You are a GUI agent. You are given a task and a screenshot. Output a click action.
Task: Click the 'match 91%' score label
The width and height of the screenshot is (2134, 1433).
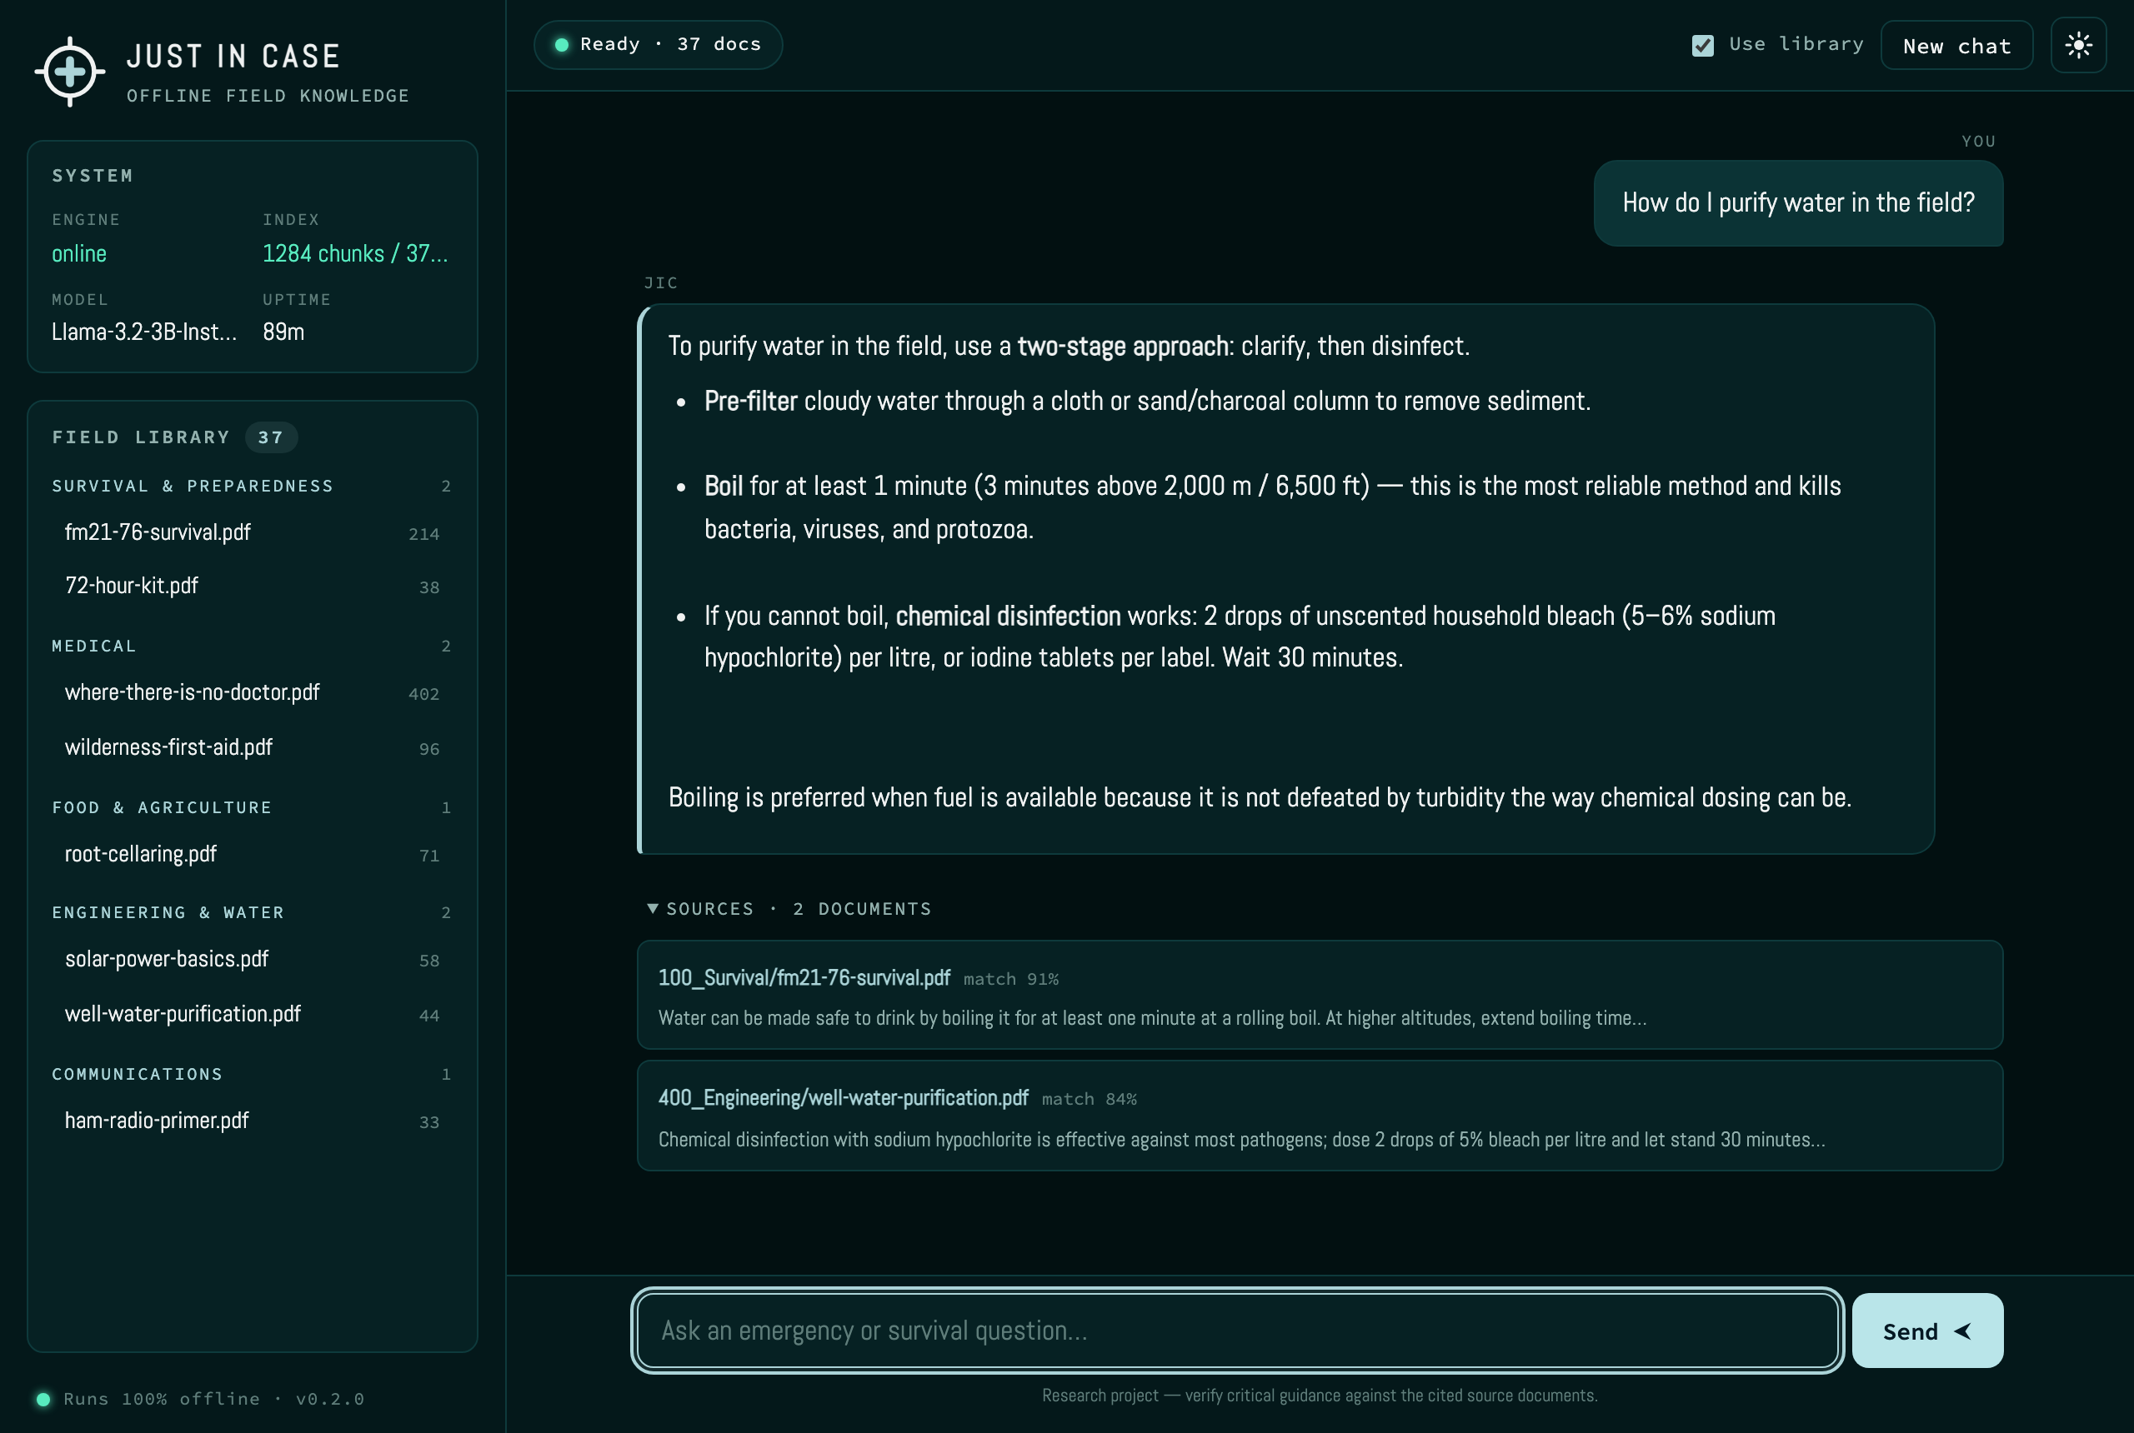pyautogui.click(x=1011, y=979)
